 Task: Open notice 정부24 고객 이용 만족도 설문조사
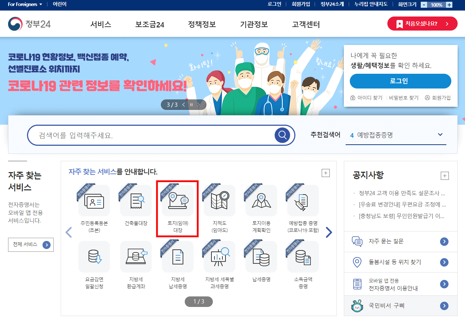[402, 193]
